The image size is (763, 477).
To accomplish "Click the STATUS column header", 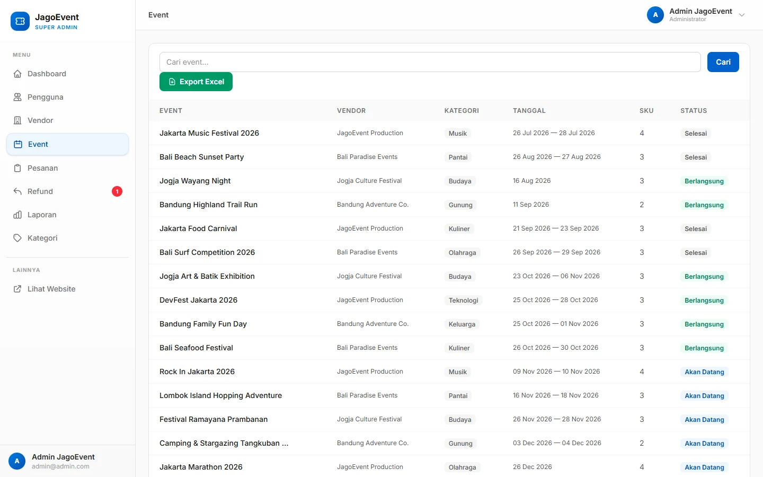I will tap(694, 111).
